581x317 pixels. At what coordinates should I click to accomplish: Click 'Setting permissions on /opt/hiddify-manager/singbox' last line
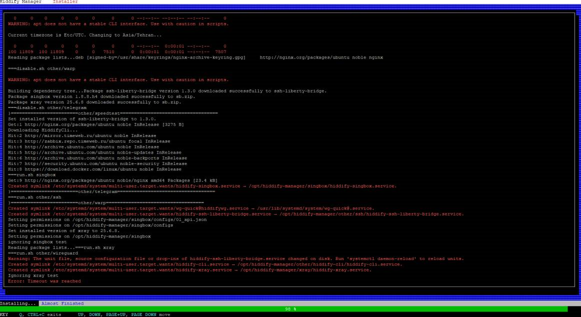pyautogui.click(x=79, y=236)
